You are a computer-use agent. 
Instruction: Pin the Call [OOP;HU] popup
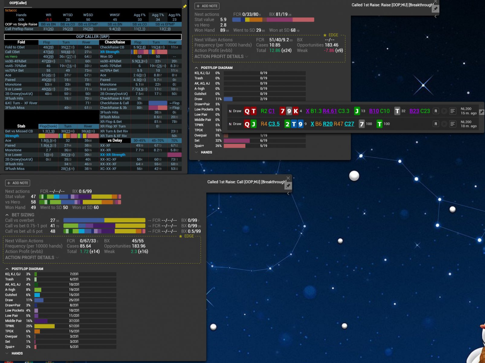point(288,186)
